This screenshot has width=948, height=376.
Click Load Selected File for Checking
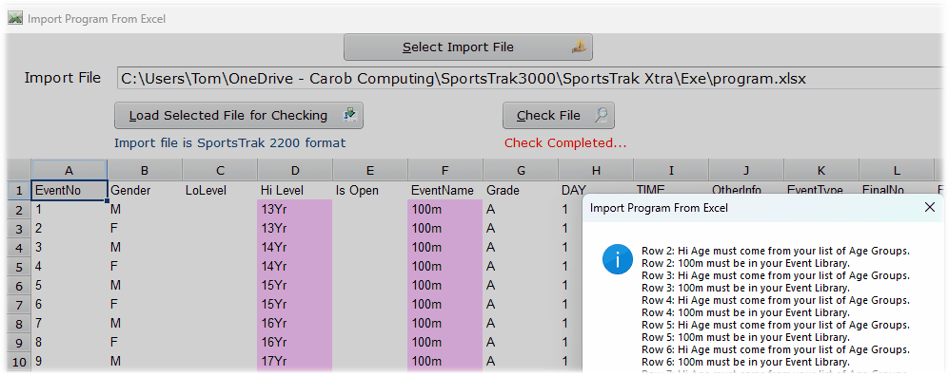tap(239, 115)
